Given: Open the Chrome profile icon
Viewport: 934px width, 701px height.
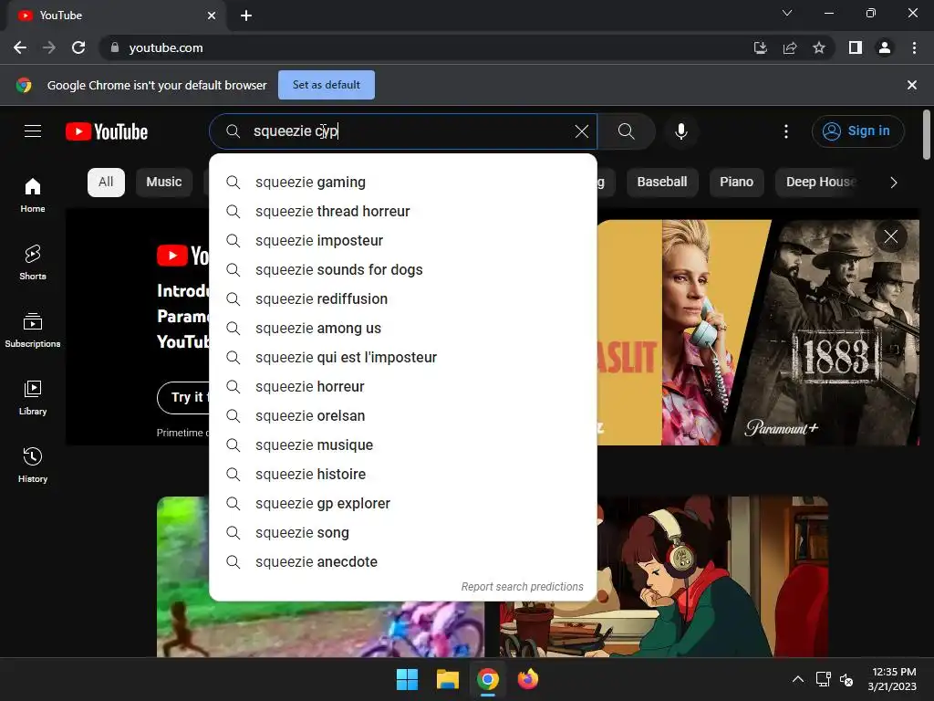Looking at the screenshot, I should 885,47.
